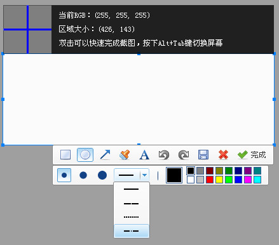The image size is (279, 245).
Task: Select the arrow drawing tool
Action: 105,155
